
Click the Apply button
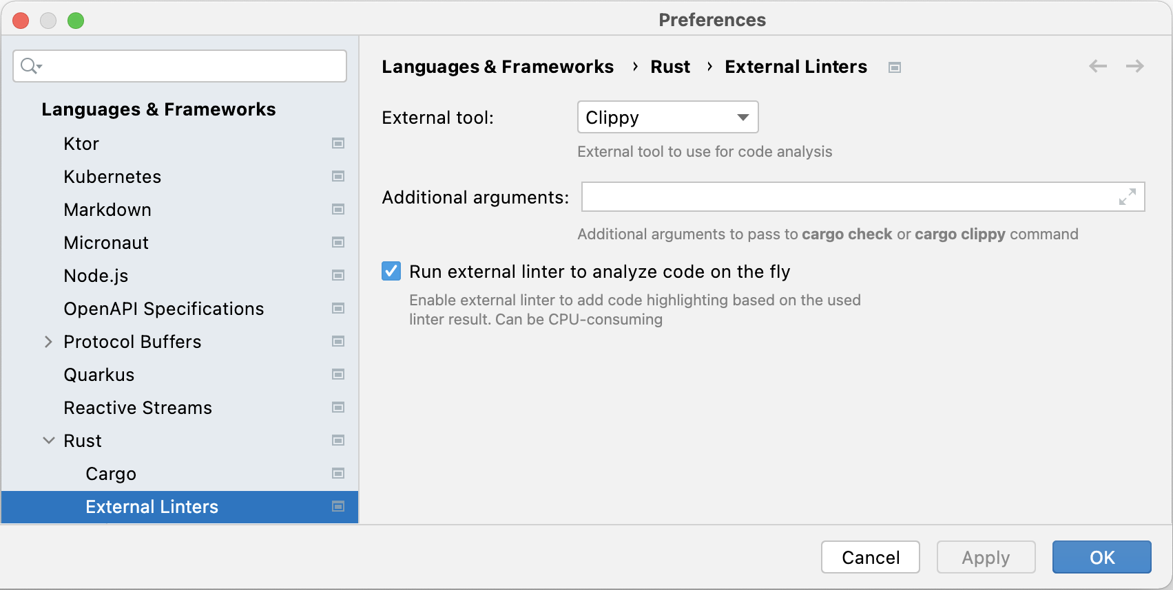point(986,557)
